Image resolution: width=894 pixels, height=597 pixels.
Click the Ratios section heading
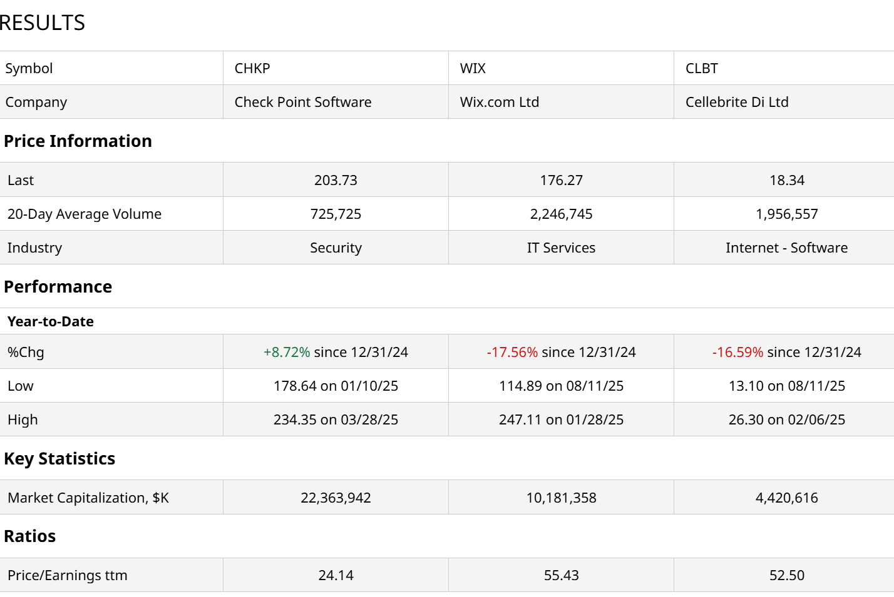pos(30,536)
